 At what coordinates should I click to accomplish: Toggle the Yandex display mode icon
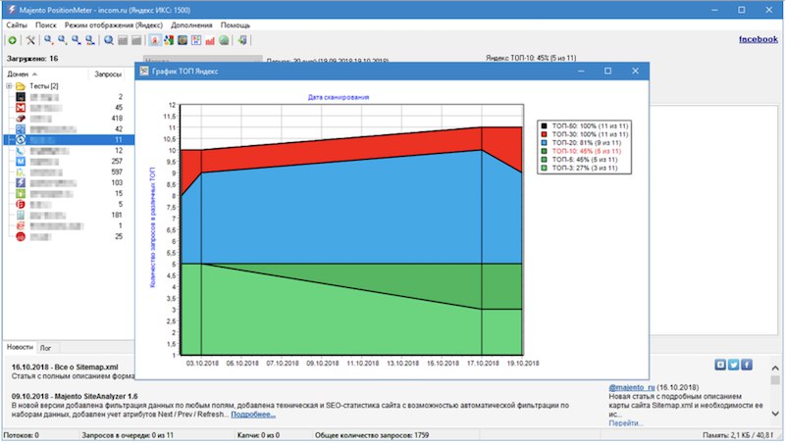(x=155, y=40)
